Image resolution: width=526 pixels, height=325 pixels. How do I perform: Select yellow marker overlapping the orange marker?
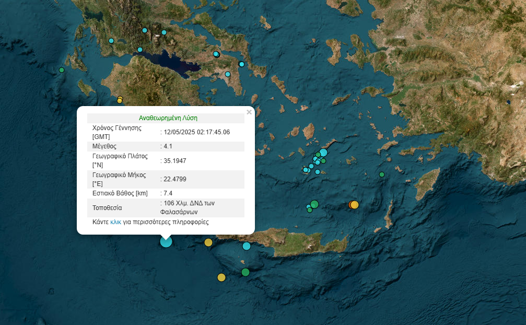[355, 205]
